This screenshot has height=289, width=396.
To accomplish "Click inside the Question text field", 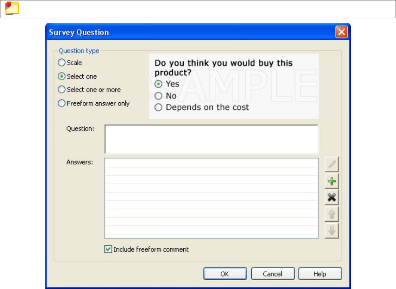I will coord(211,139).
